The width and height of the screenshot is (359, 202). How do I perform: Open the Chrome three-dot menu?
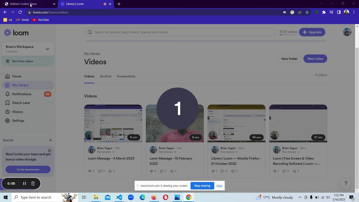tap(354, 12)
